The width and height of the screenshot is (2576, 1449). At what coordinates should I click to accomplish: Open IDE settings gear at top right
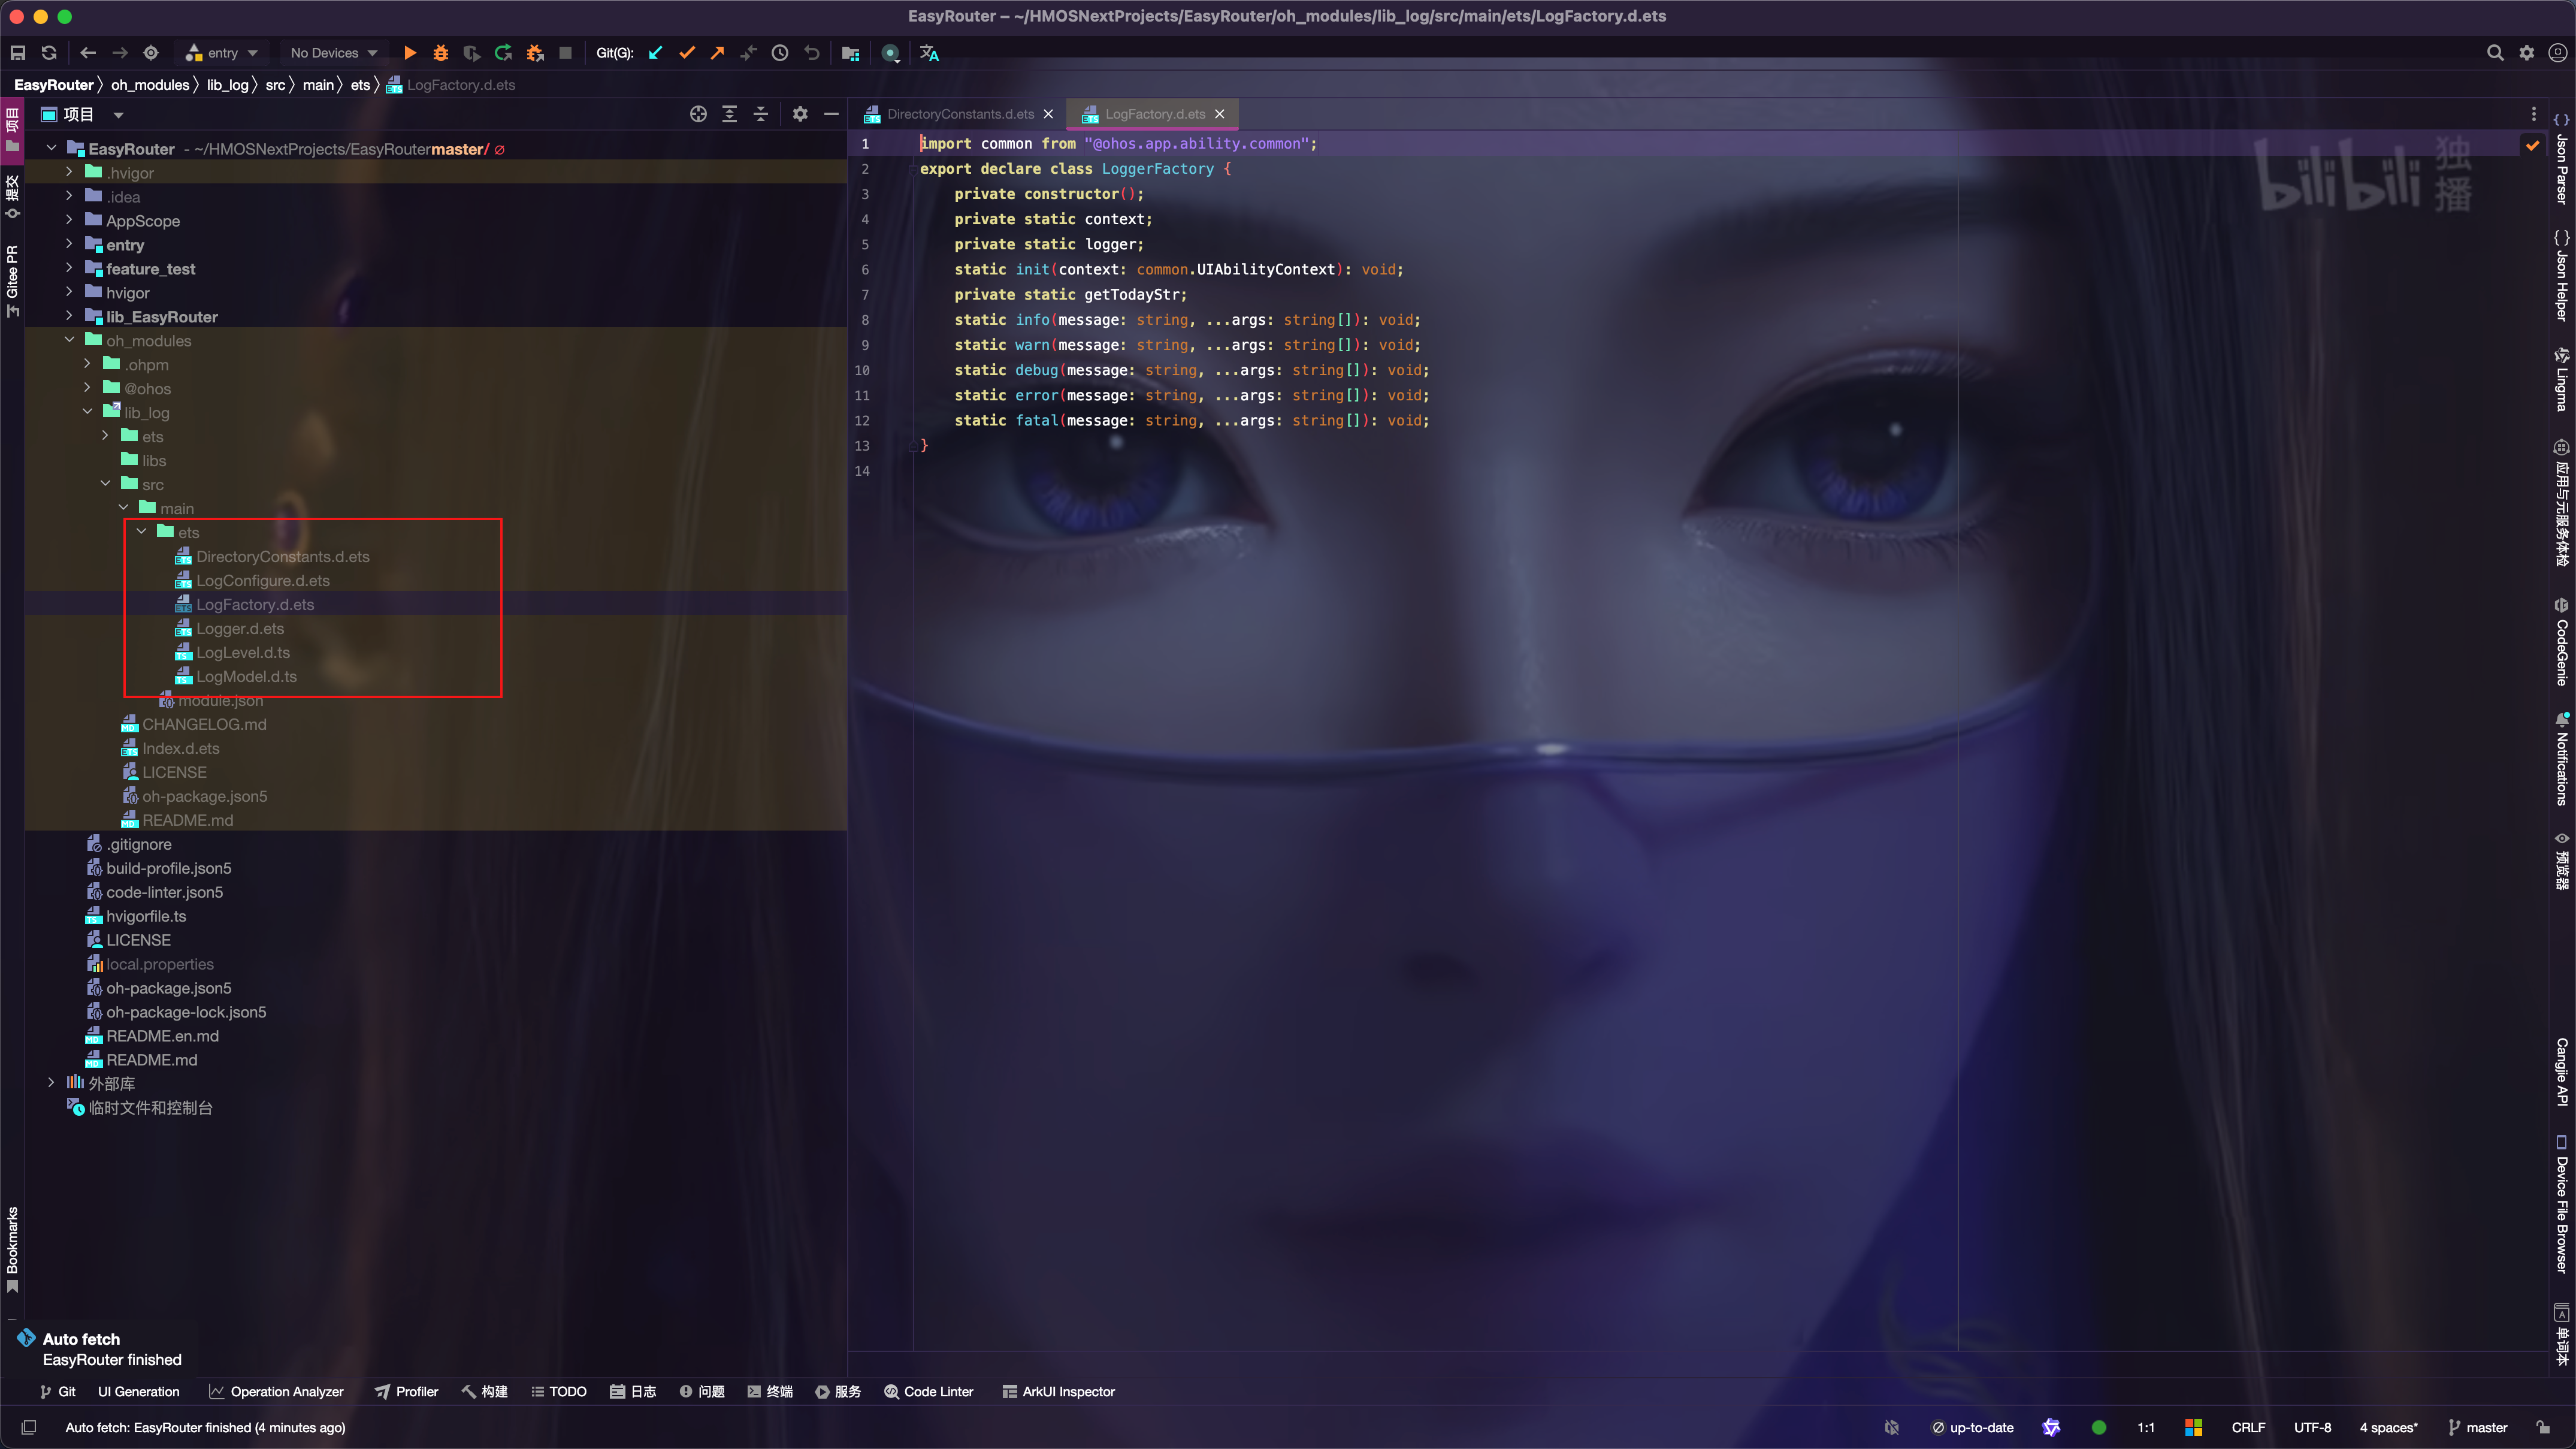tap(2527, 53)
